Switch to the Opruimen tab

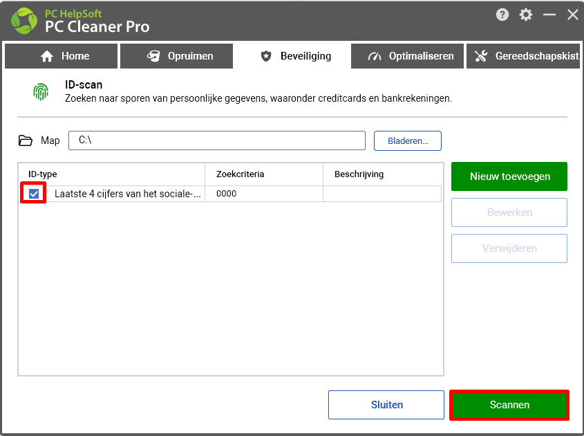pos(176,56)
